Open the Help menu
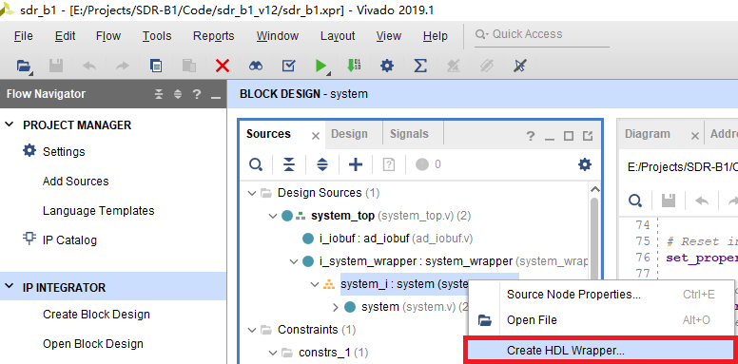Viewport: 738px width, 364px height. click(436, 36)
